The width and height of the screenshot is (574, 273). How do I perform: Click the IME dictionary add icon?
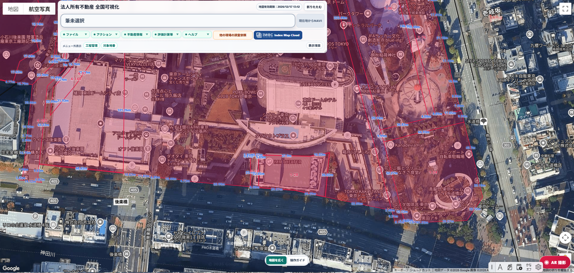click(519, 267)
